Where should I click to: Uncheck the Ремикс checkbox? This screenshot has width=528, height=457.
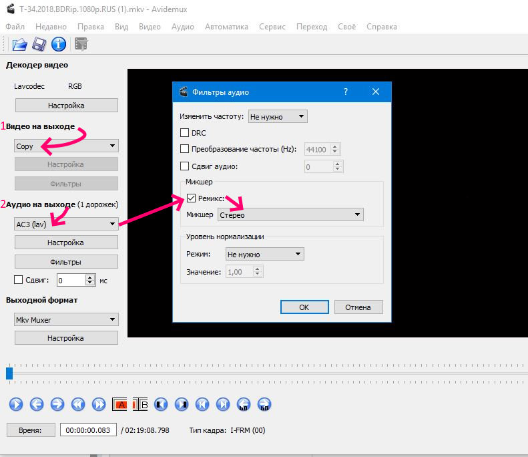tap(191, 198)
